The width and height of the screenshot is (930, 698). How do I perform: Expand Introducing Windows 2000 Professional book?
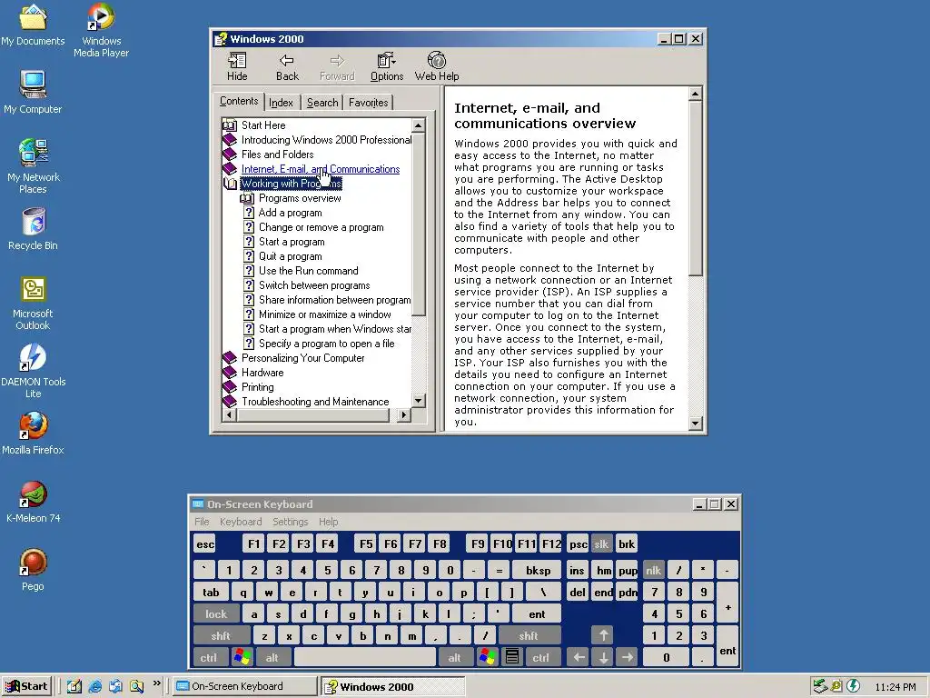point(230,140)
